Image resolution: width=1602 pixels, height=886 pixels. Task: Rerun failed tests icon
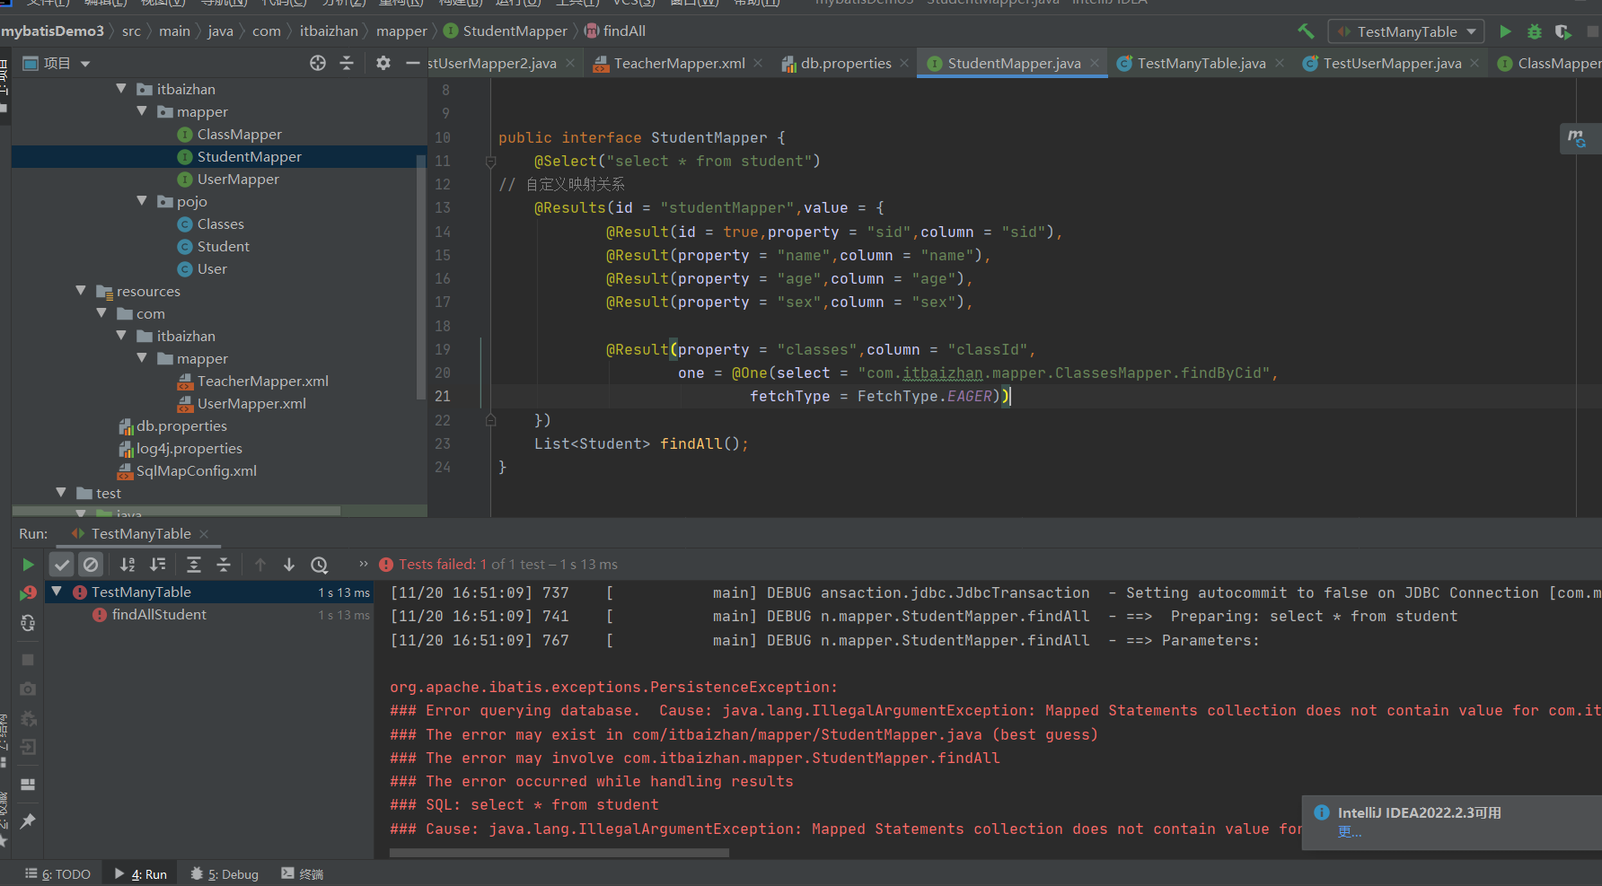click(28, 593)
